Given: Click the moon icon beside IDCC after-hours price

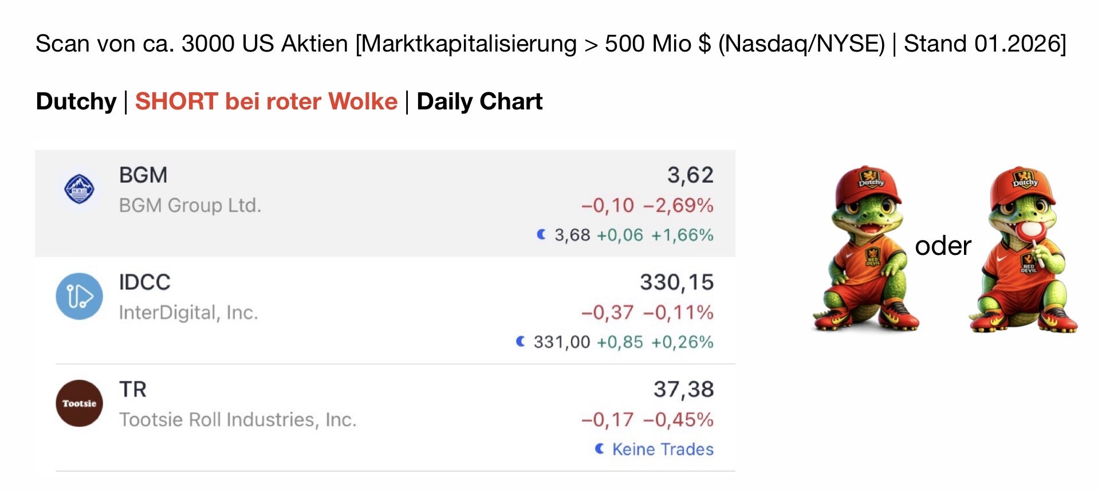Looking at the screenshot, I should 521,341.
